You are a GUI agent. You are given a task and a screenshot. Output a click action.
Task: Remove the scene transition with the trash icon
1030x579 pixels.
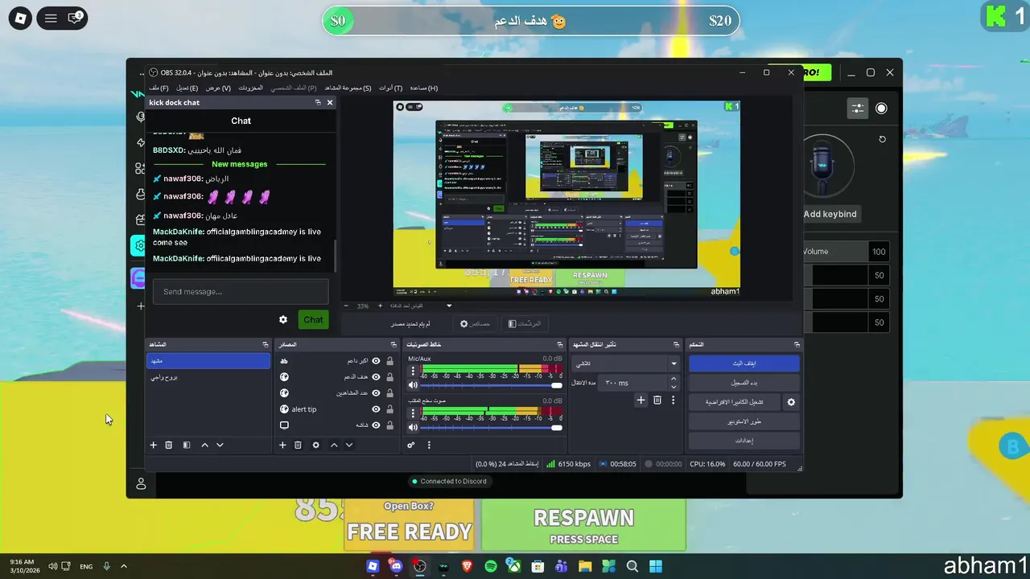pos(657,400)
